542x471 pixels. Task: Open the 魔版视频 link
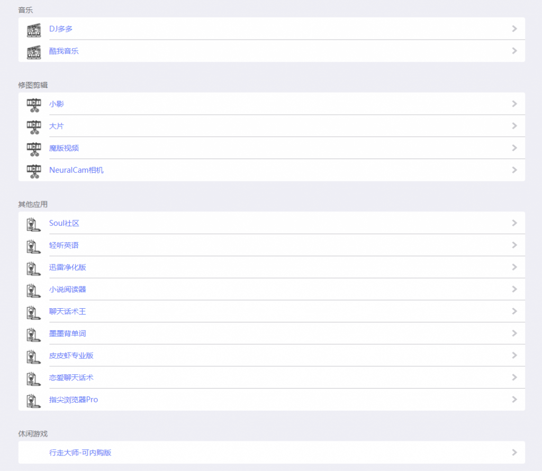pos(64,148)
